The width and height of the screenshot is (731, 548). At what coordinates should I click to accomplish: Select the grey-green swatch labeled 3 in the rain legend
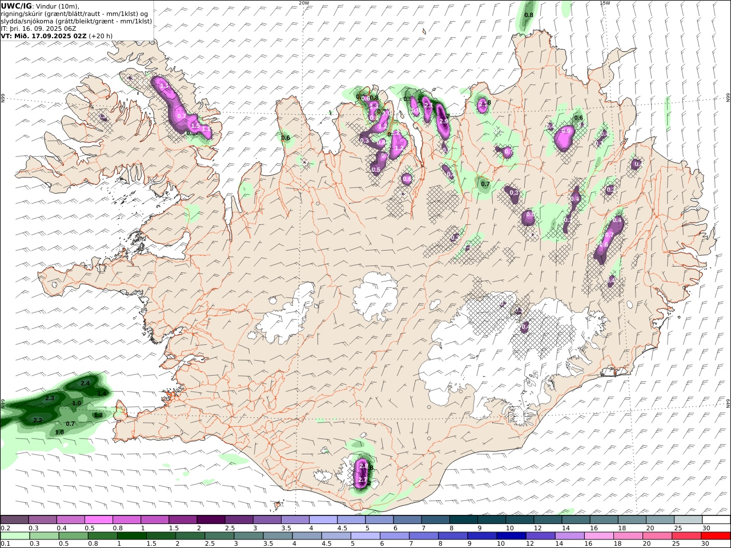click(x=249, y=536)
